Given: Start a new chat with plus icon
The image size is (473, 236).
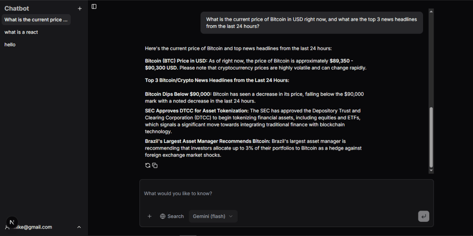Looking at the screenshot, I should 80,8.
